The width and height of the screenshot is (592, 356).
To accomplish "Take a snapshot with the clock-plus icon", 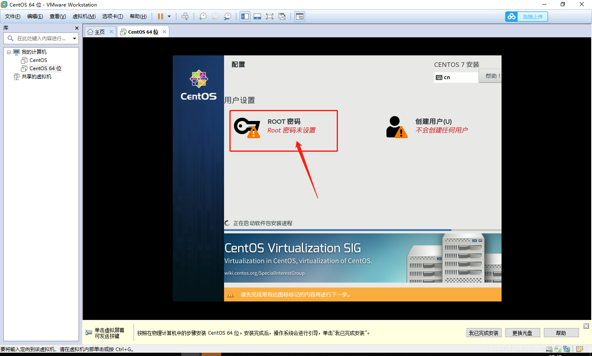I will [x=203, y=16].
